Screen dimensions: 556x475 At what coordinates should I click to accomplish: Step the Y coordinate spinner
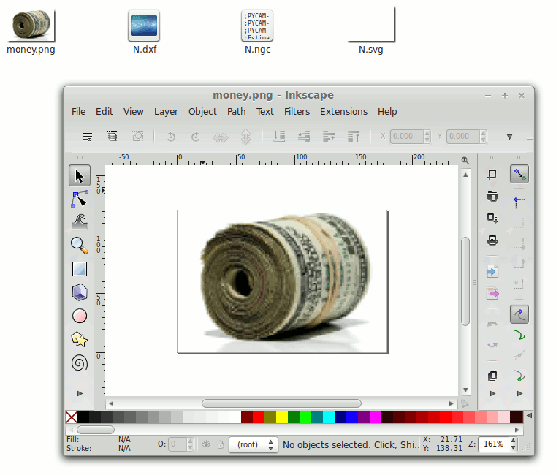click(x=483, y=136)
